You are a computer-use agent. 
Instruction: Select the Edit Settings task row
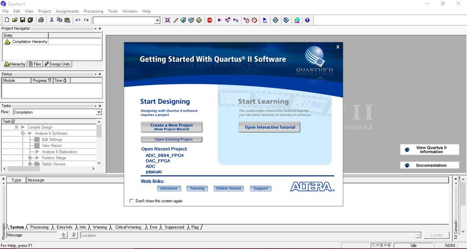tap(52, 139)
